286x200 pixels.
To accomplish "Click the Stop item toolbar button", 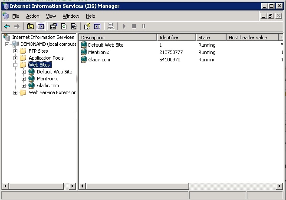I will (x=134, y=26).
